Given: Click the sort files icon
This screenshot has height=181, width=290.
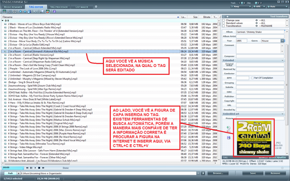Looking at the screenshot, I should click(x=29, y=12).
